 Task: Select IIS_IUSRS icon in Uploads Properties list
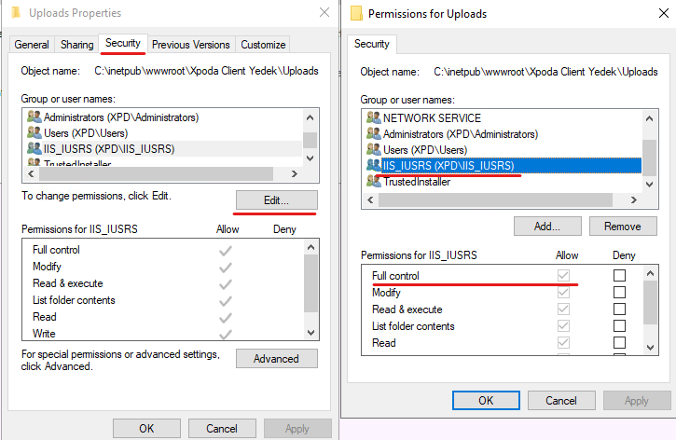click(34, 148)
